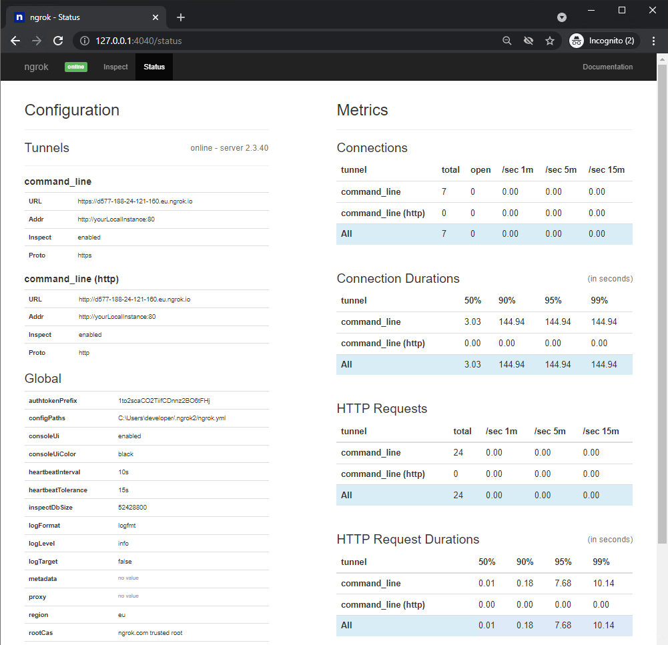Open Chrome's three-dot menu

pyautogui.click(x=653, y=41)
